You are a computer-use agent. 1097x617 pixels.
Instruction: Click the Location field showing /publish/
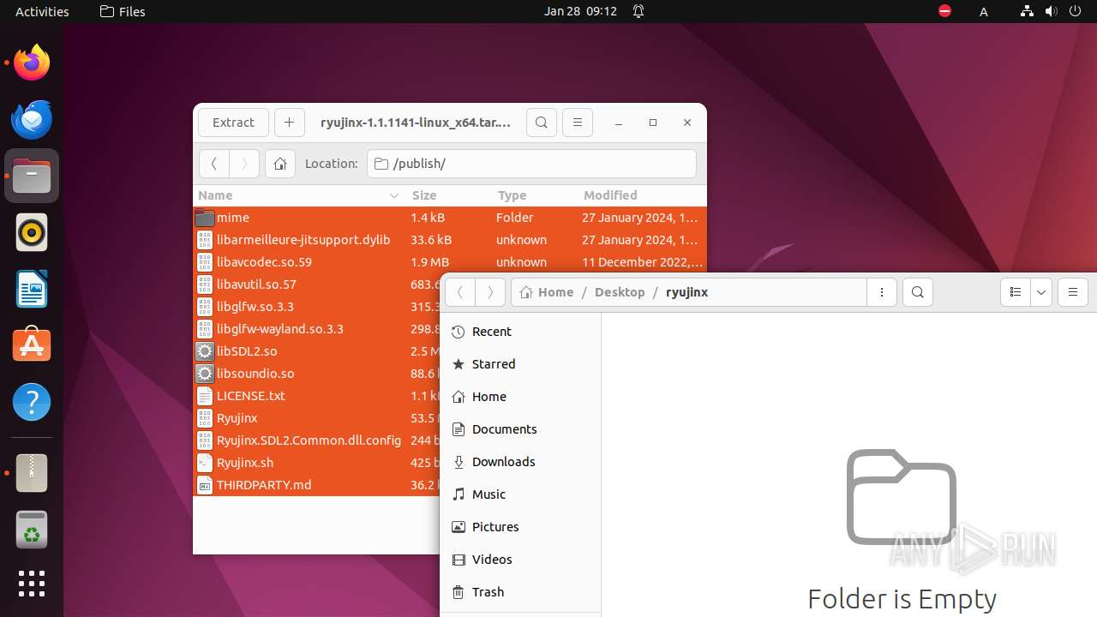coord(531,164)
